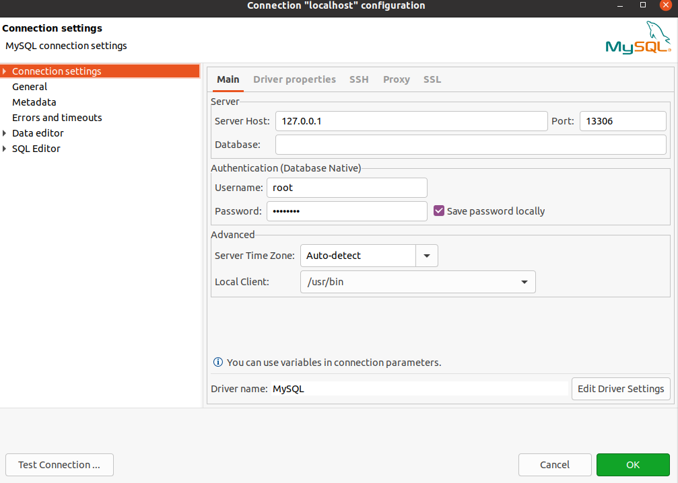The width and height of the screenshot is (678, 483).
Task: Click the variables info icon
Action: click(217, 362)
